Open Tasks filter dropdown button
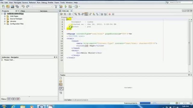The width and height of the screenshot is (193, 108). point(61,89)
